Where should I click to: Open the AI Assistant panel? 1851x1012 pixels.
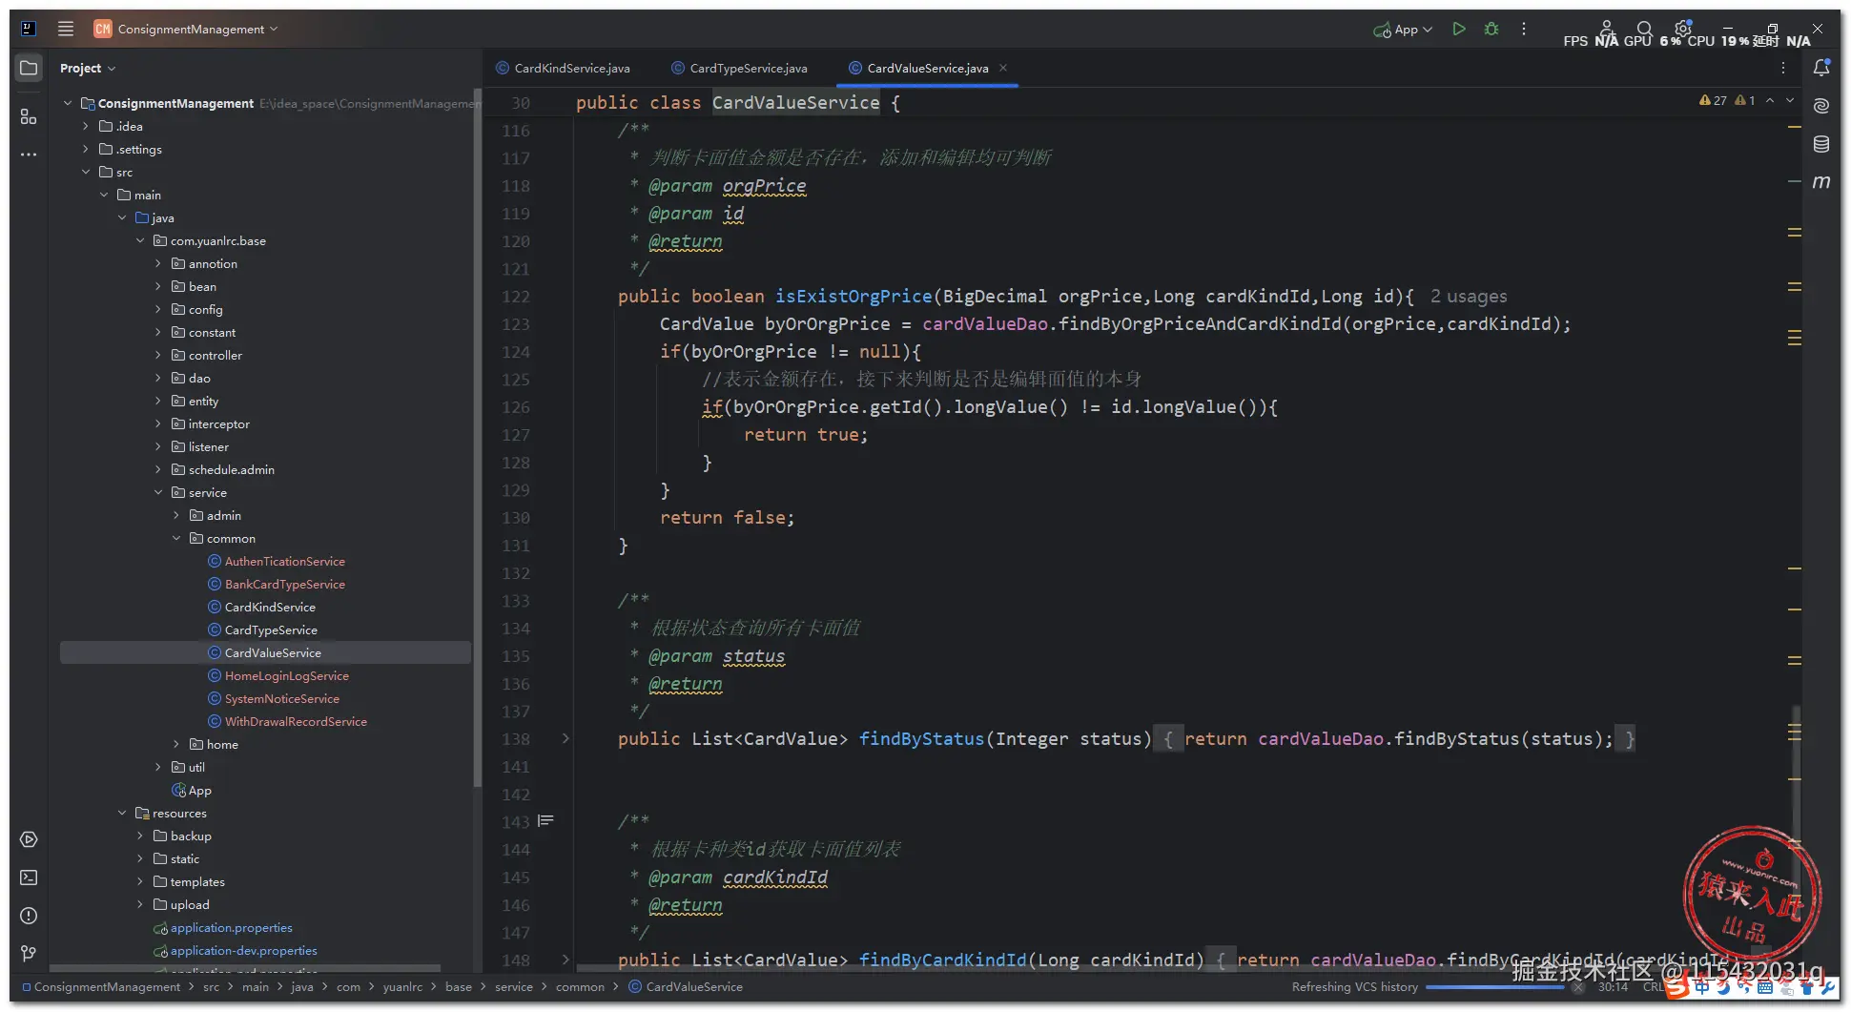click(x=1821, y=106)
